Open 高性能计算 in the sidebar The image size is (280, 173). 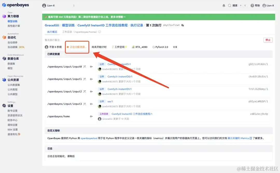pyautogui.click(x=14, y=26)
